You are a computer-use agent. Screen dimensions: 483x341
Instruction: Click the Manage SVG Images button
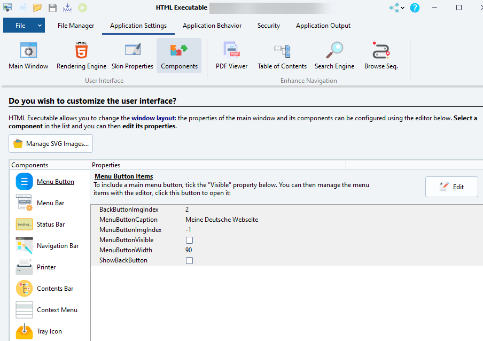(x=51, y=144)
